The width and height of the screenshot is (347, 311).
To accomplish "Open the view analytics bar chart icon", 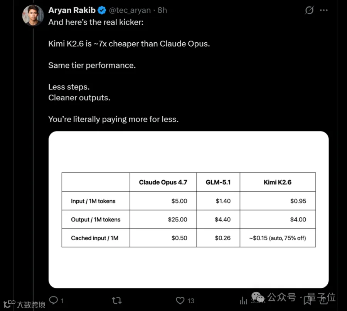I will click(x=244, y=300).
